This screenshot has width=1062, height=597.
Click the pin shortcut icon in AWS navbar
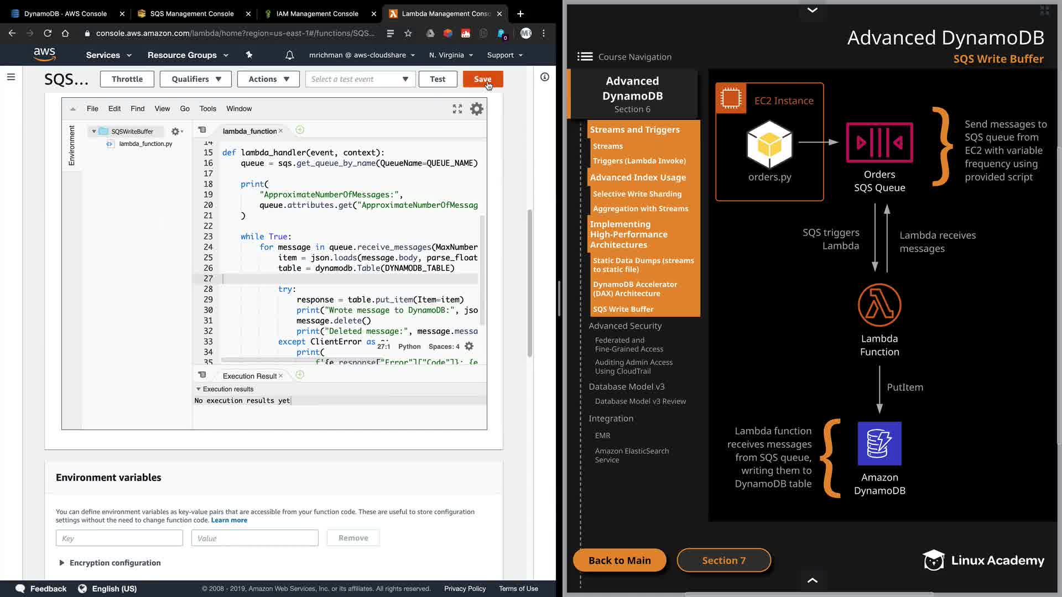pyautogui.click(x=249, y=55)
